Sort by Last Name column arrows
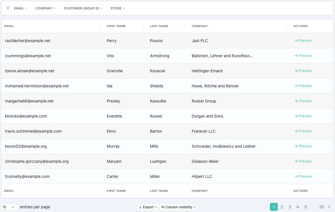The width and height of the screenshot is (335, 212). 185,26
